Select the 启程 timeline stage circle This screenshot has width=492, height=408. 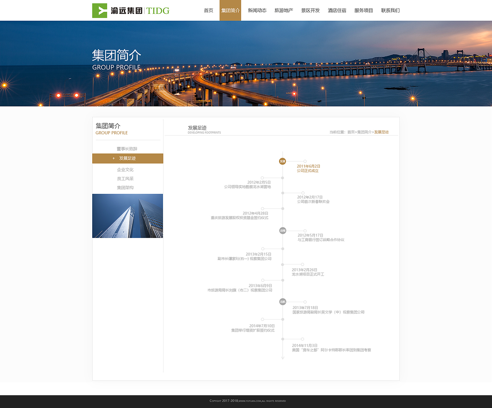(283, 231)
